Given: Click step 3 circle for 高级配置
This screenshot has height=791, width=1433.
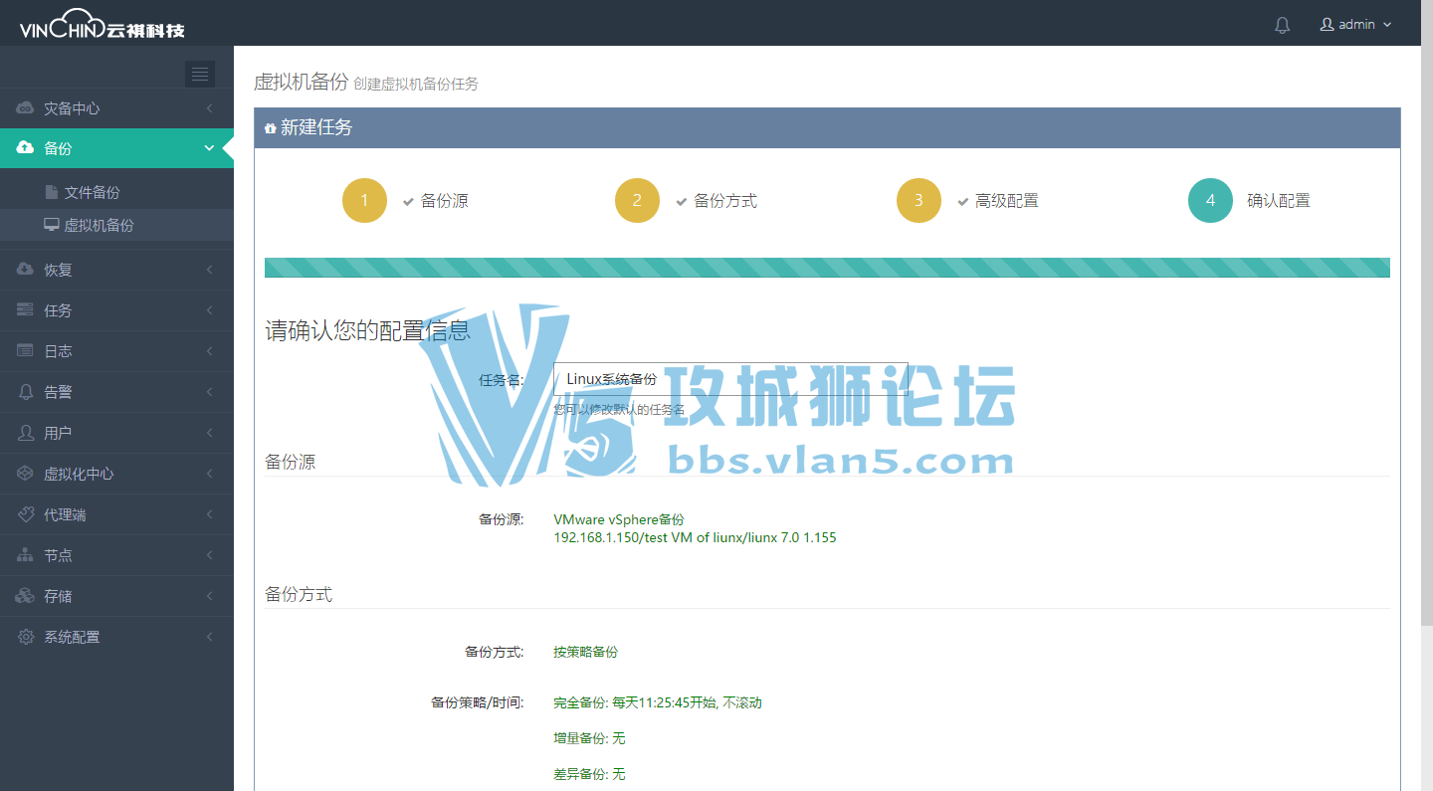Looking at the screenshot, I should (x=919, y=200).
